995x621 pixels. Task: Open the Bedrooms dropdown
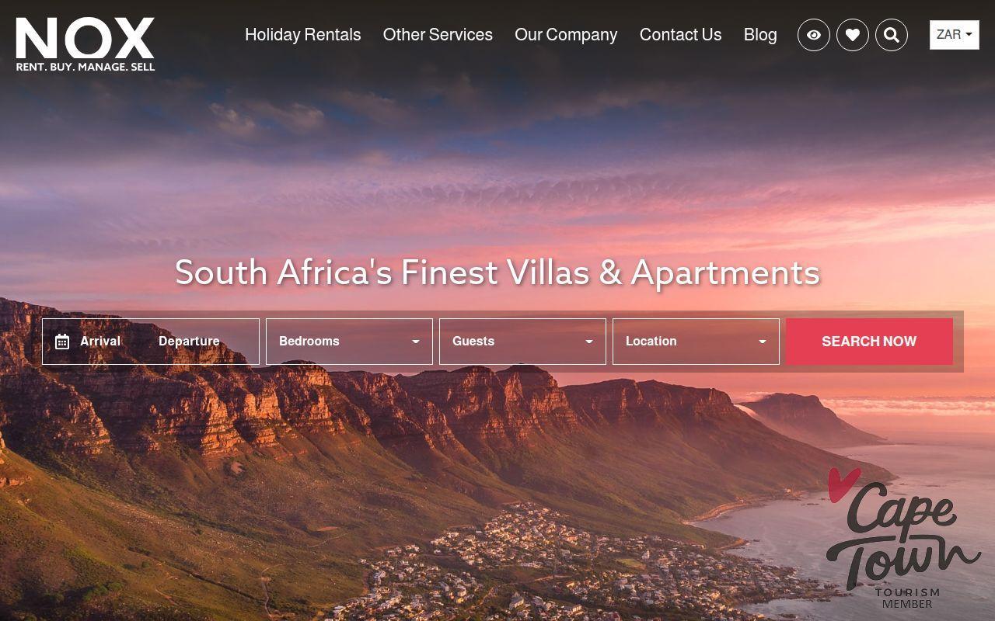point(349,342)
